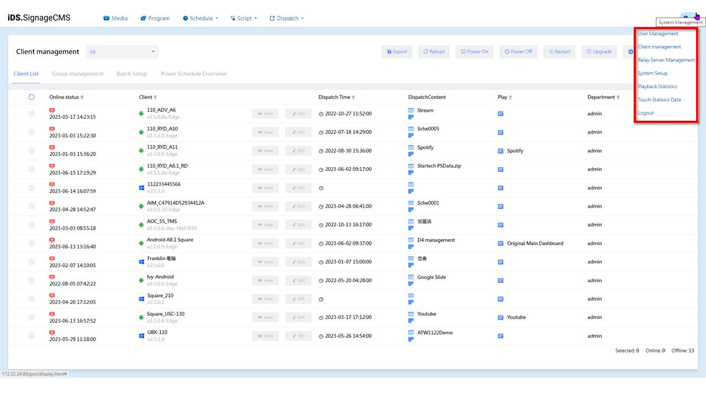This screenshot has height=397, width=706.
Task: Select the row checkbox for 110_RYD_A11
Action: [31, 151]
